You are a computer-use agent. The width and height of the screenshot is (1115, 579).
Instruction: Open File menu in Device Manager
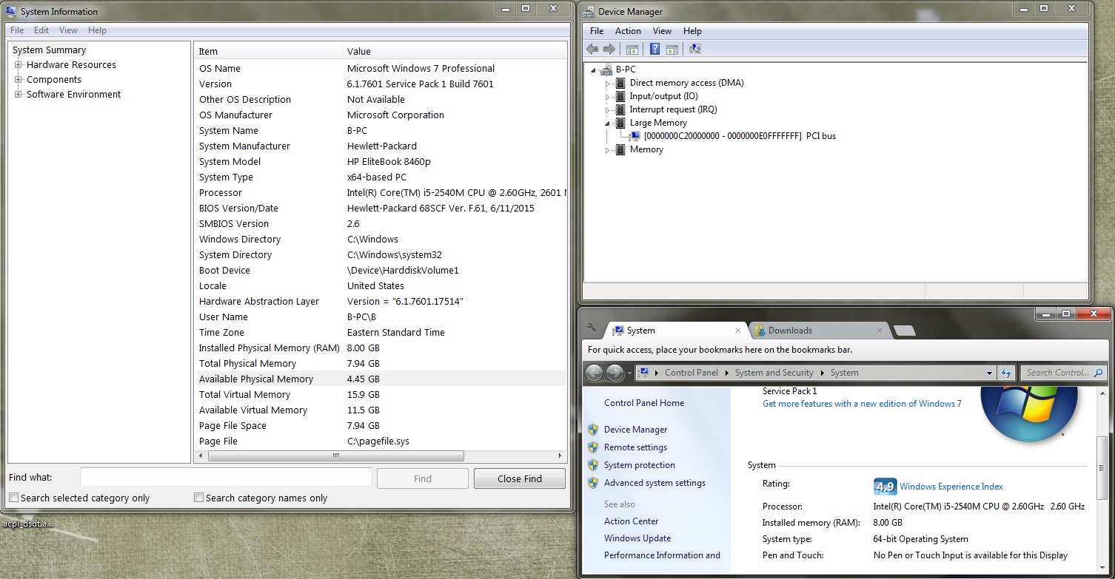click(x=597, y=31)
